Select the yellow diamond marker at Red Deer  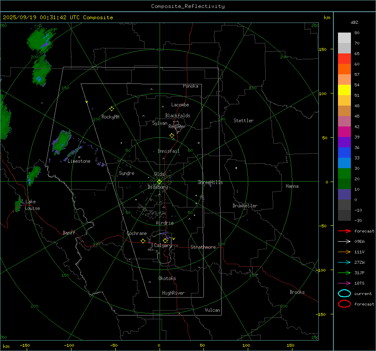(172, 136)
